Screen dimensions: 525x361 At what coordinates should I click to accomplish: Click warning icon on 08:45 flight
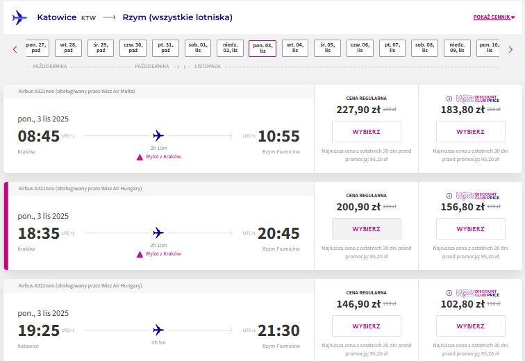[x=140, y=158]
